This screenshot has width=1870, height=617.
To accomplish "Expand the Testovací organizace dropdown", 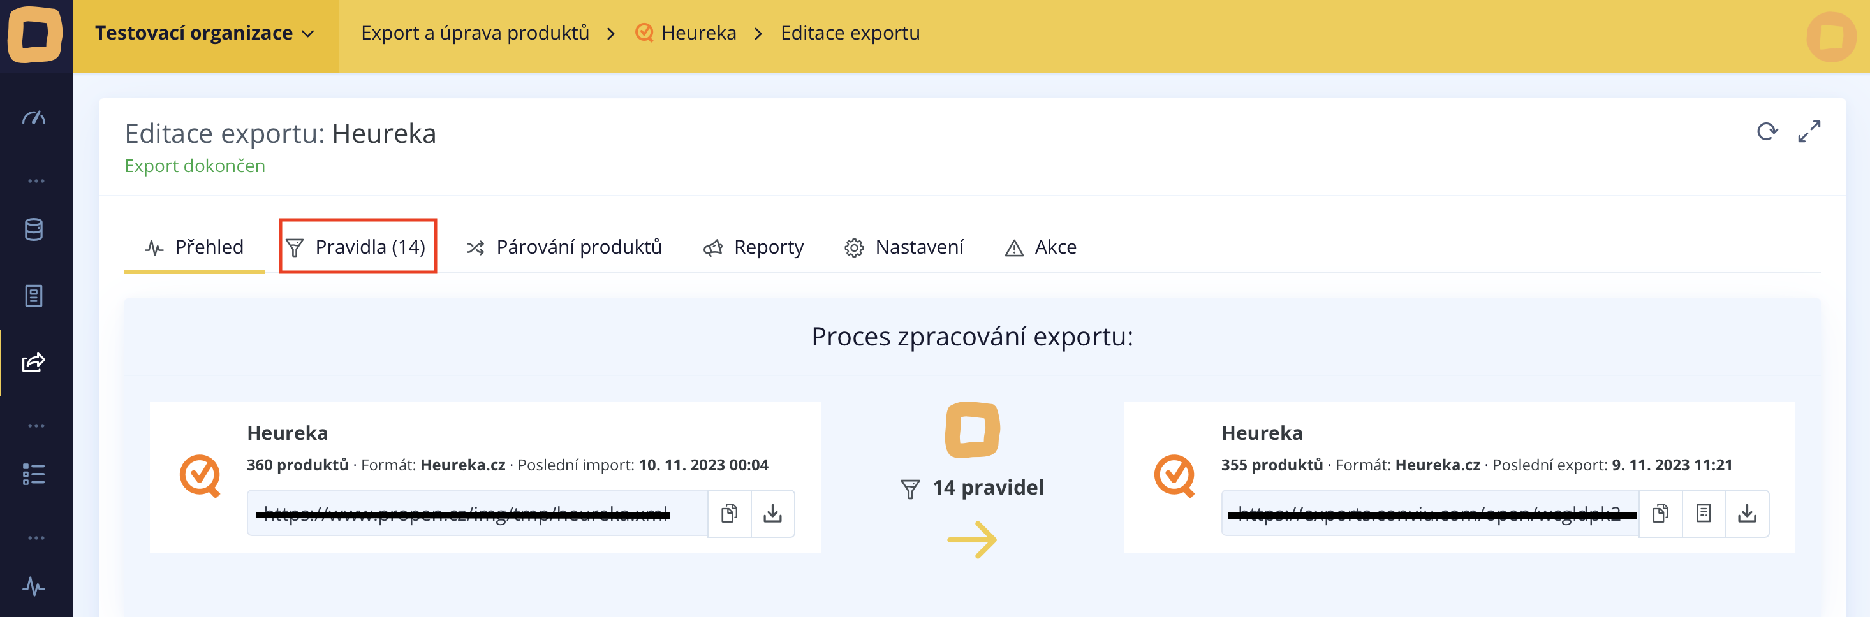I will (x=205, y=33).
